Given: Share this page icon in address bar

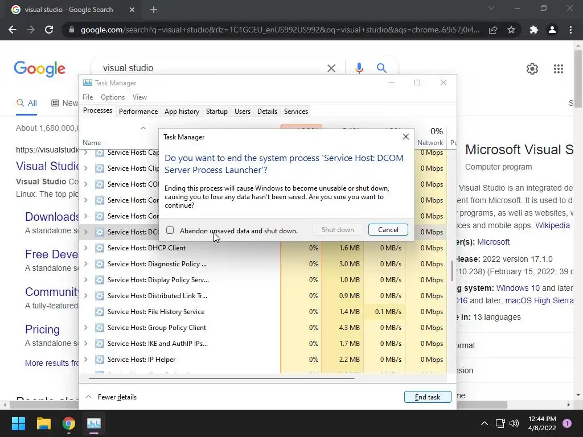Looking at the screenshot, I should [x=493, y=30].
